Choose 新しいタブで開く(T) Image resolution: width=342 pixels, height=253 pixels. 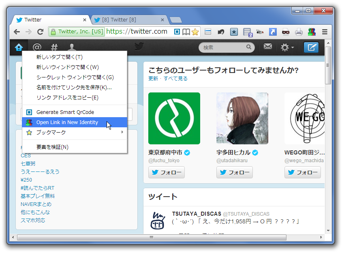click(75, 57)
